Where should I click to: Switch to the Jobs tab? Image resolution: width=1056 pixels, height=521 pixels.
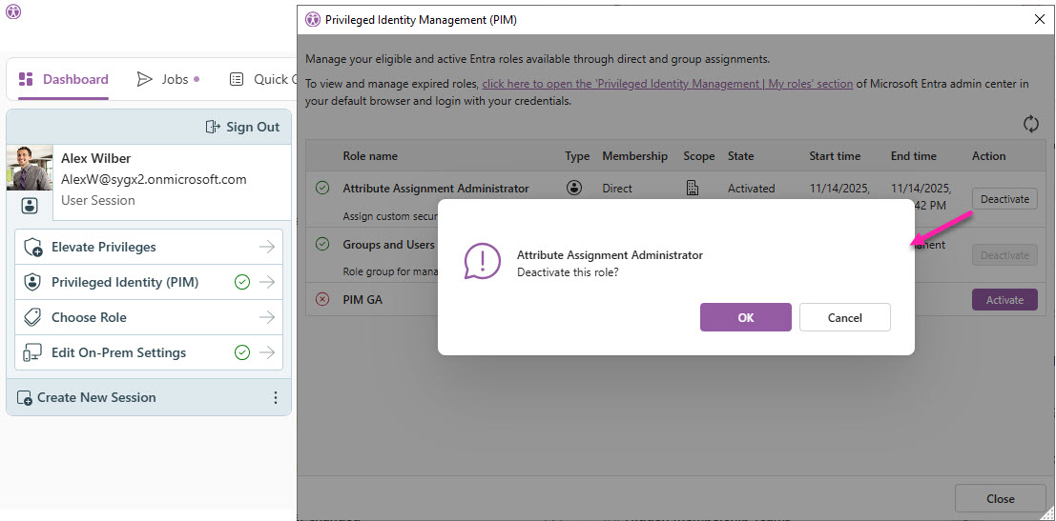click(x=167, y=80)
